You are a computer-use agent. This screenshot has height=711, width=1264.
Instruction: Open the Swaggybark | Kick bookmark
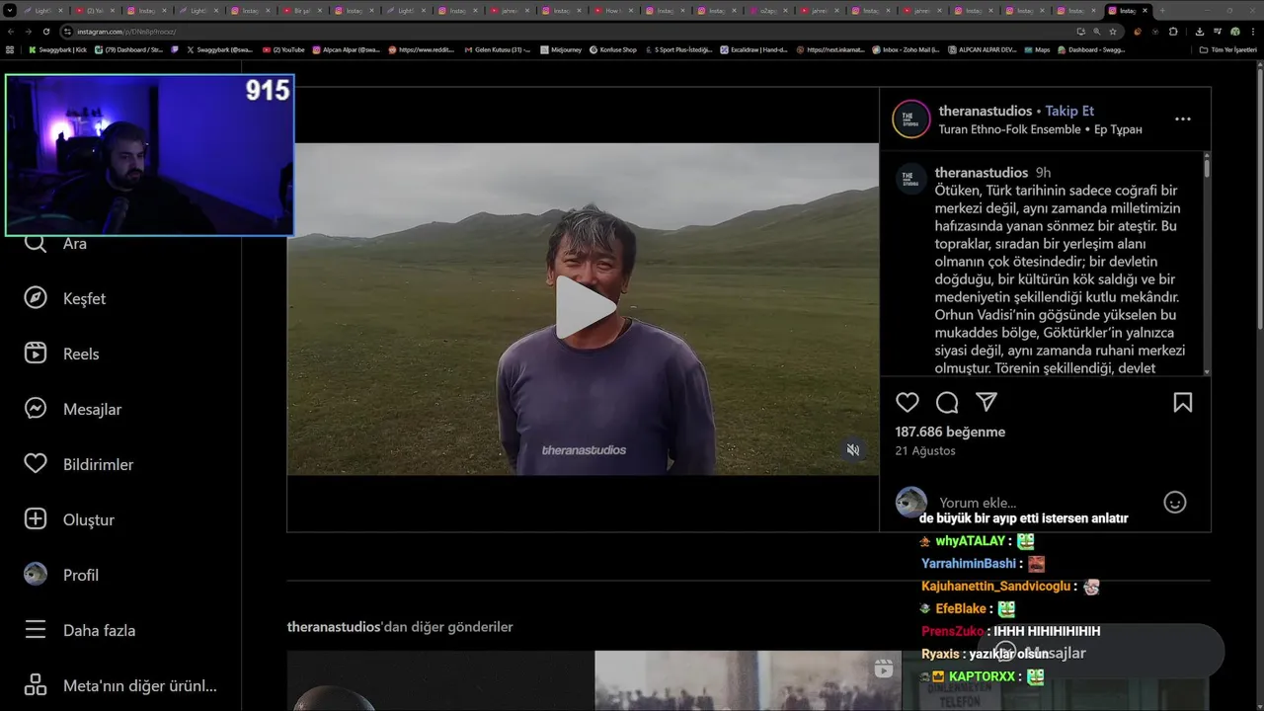pyautogui.click(x=58, y=49)
